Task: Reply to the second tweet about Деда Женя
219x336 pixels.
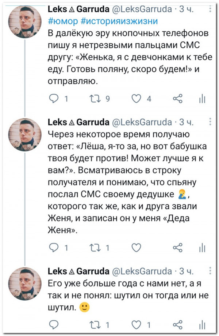Action: click(54, 248)
